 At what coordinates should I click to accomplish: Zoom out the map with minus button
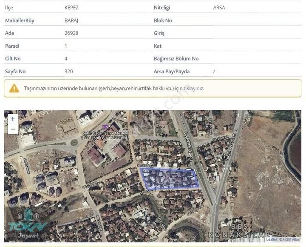coord(13,129)
